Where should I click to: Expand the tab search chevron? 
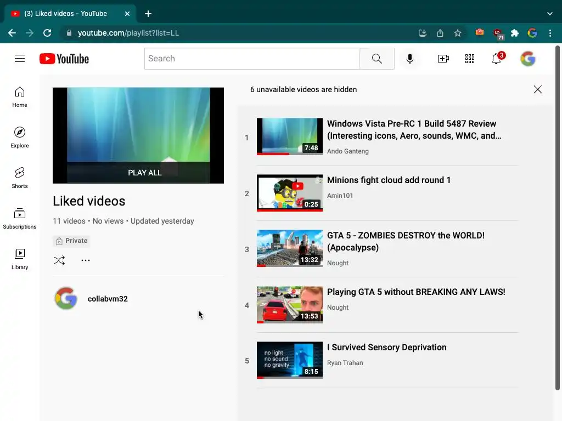(550, 14)
